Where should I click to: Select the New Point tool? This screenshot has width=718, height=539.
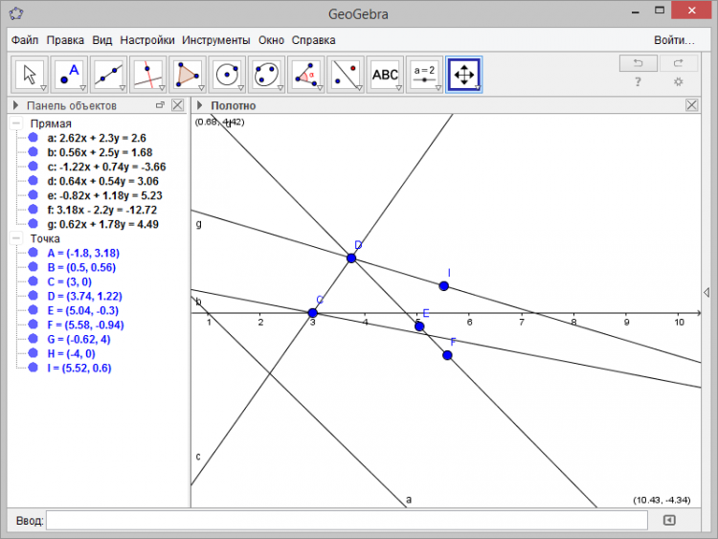coord(69,74)
